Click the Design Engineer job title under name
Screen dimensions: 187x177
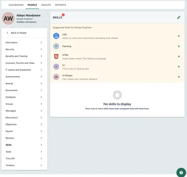(24, 19)
